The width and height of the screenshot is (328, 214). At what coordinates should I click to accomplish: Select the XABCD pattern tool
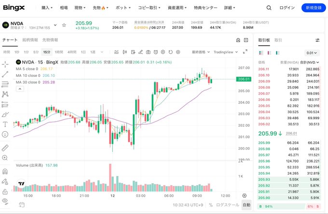coord(5,94)
